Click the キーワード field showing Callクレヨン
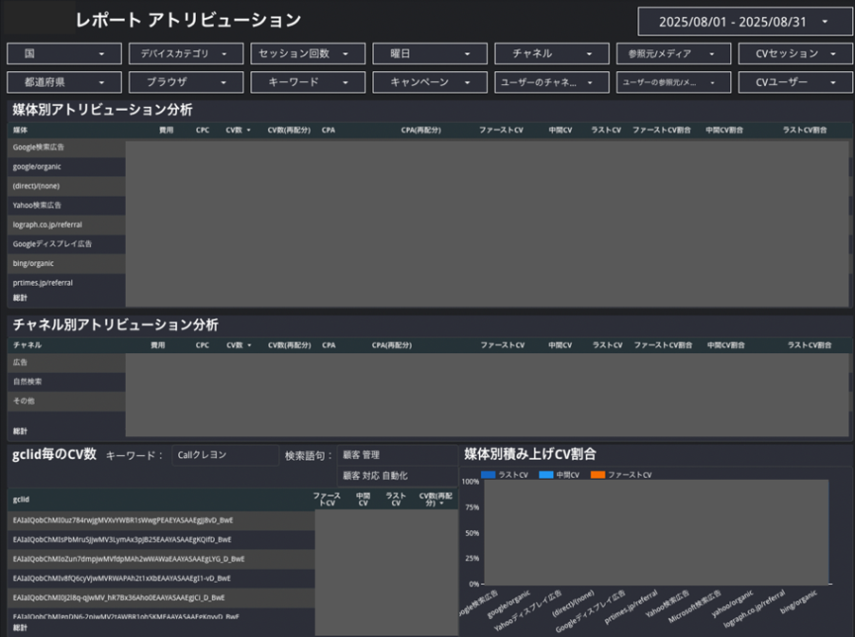 225,455
